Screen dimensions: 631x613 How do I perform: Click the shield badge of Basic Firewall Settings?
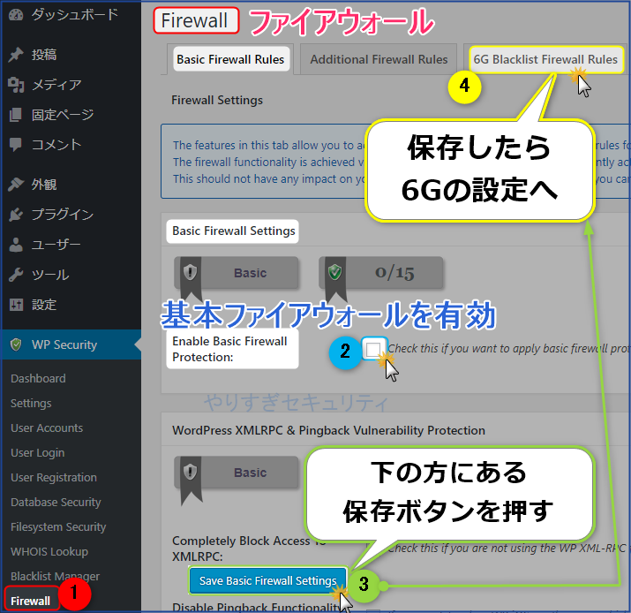click(x=190, y=272)
